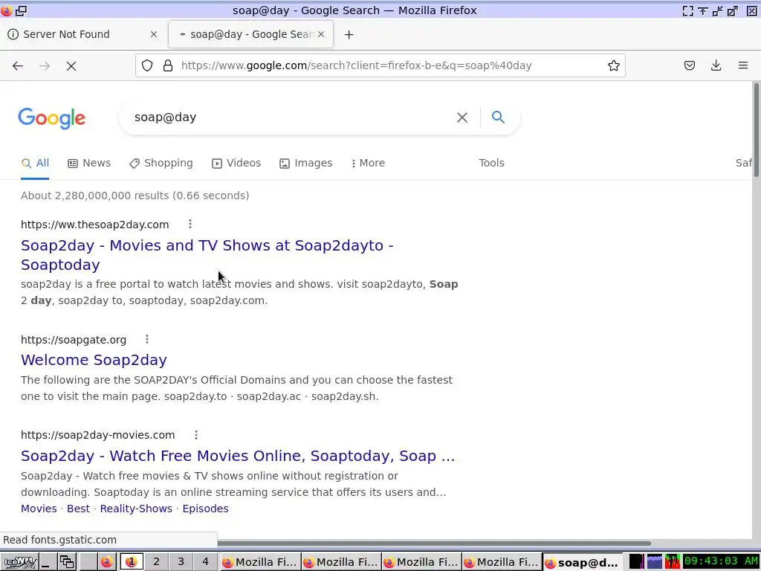Click inside the Google search input field

pos(291,117)
